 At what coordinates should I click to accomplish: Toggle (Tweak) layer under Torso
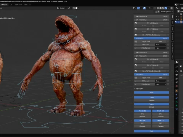point(152,100)
